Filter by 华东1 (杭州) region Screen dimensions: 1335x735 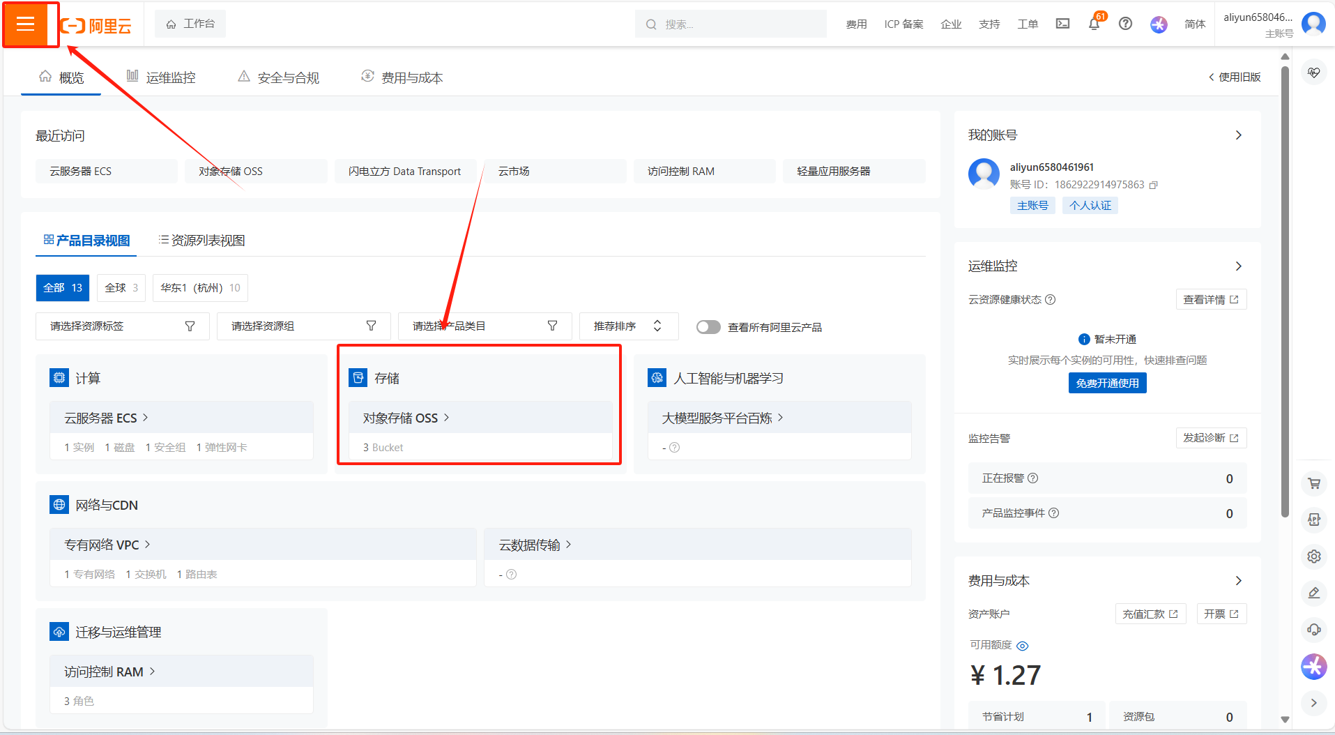pyautogui.click(x=200, y=288)
